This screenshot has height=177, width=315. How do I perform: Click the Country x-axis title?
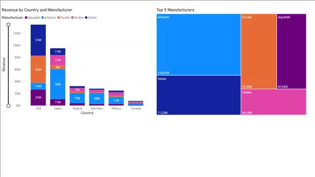point(87,113)
